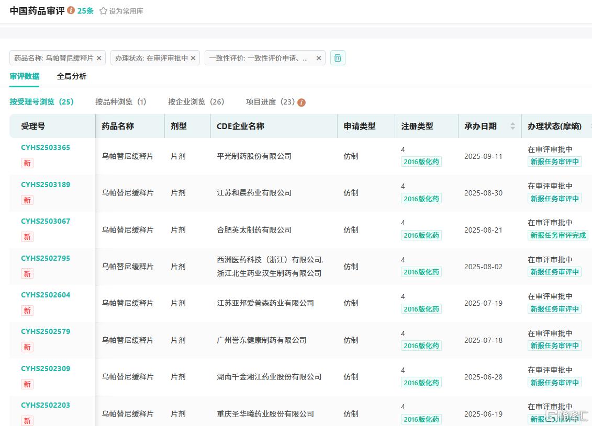Click 2016版化药 tag in 合肥英太制药 row
The width and height of the screenshot is (592, 426).
(421, 235)
